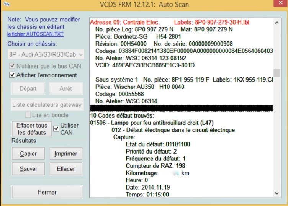Click "No. Atelier: WSC 06314 123 08192" line
The height and width of the screenshot is (206, 288).
pyautogui.click(x=141, y=58)
